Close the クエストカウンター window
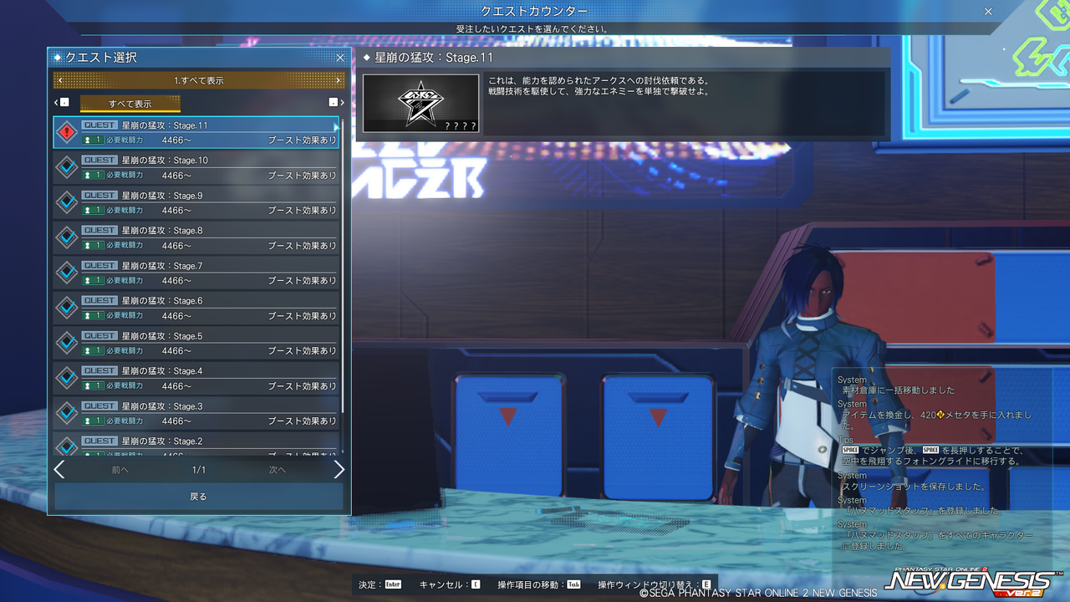 coord(988,11)
